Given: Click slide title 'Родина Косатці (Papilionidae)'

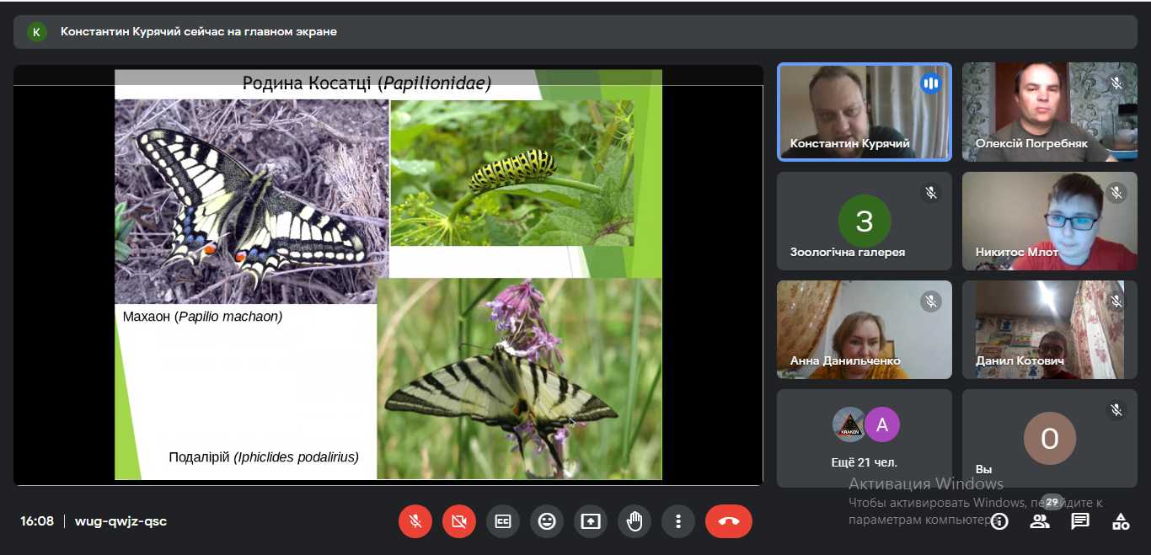Looking at the screenshot, I should [x=367, y=83].
